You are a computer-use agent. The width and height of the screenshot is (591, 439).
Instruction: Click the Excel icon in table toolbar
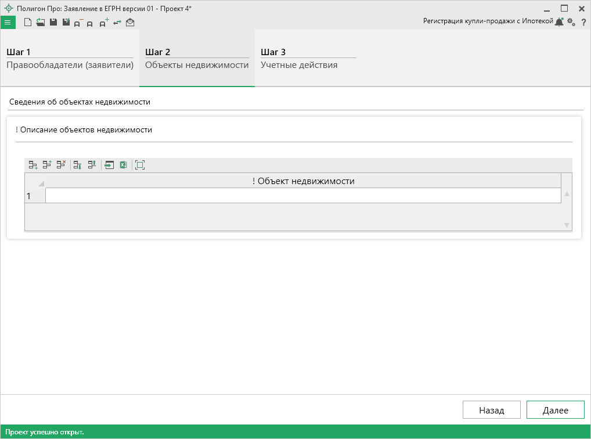(x=123, y=165)
